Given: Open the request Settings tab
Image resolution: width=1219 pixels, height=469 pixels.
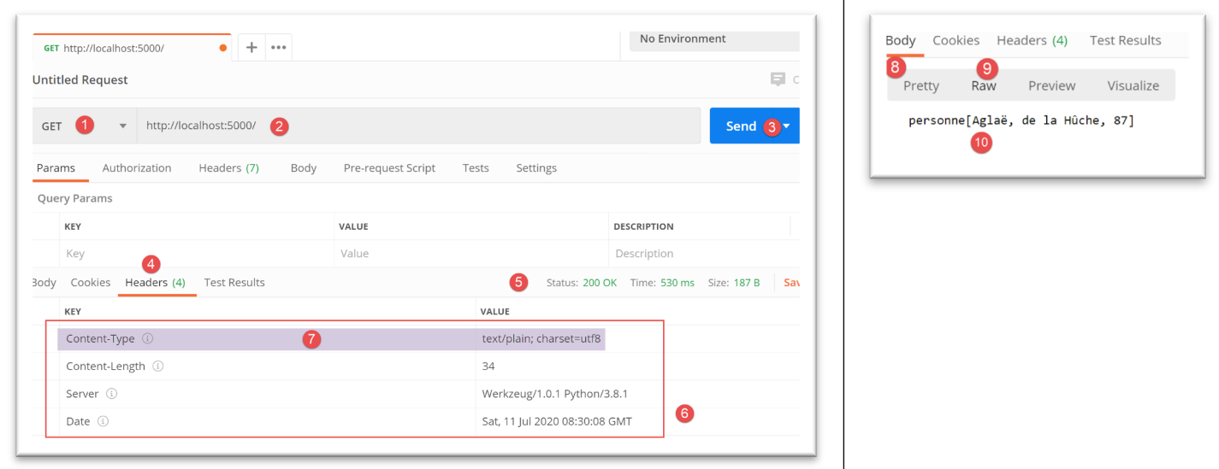Looking at the screenshot, I should click(536, 168).
